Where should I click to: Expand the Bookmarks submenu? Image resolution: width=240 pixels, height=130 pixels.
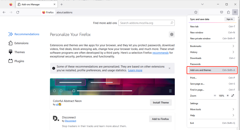coord(233,46)
